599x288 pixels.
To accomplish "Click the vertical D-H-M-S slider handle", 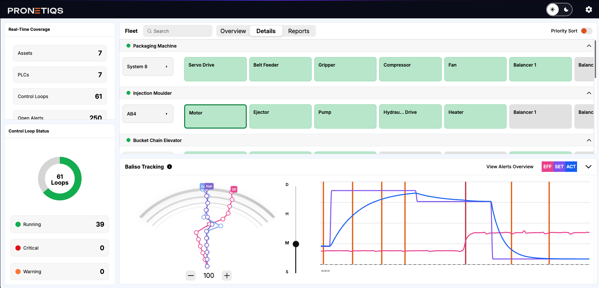I will 296,244.
